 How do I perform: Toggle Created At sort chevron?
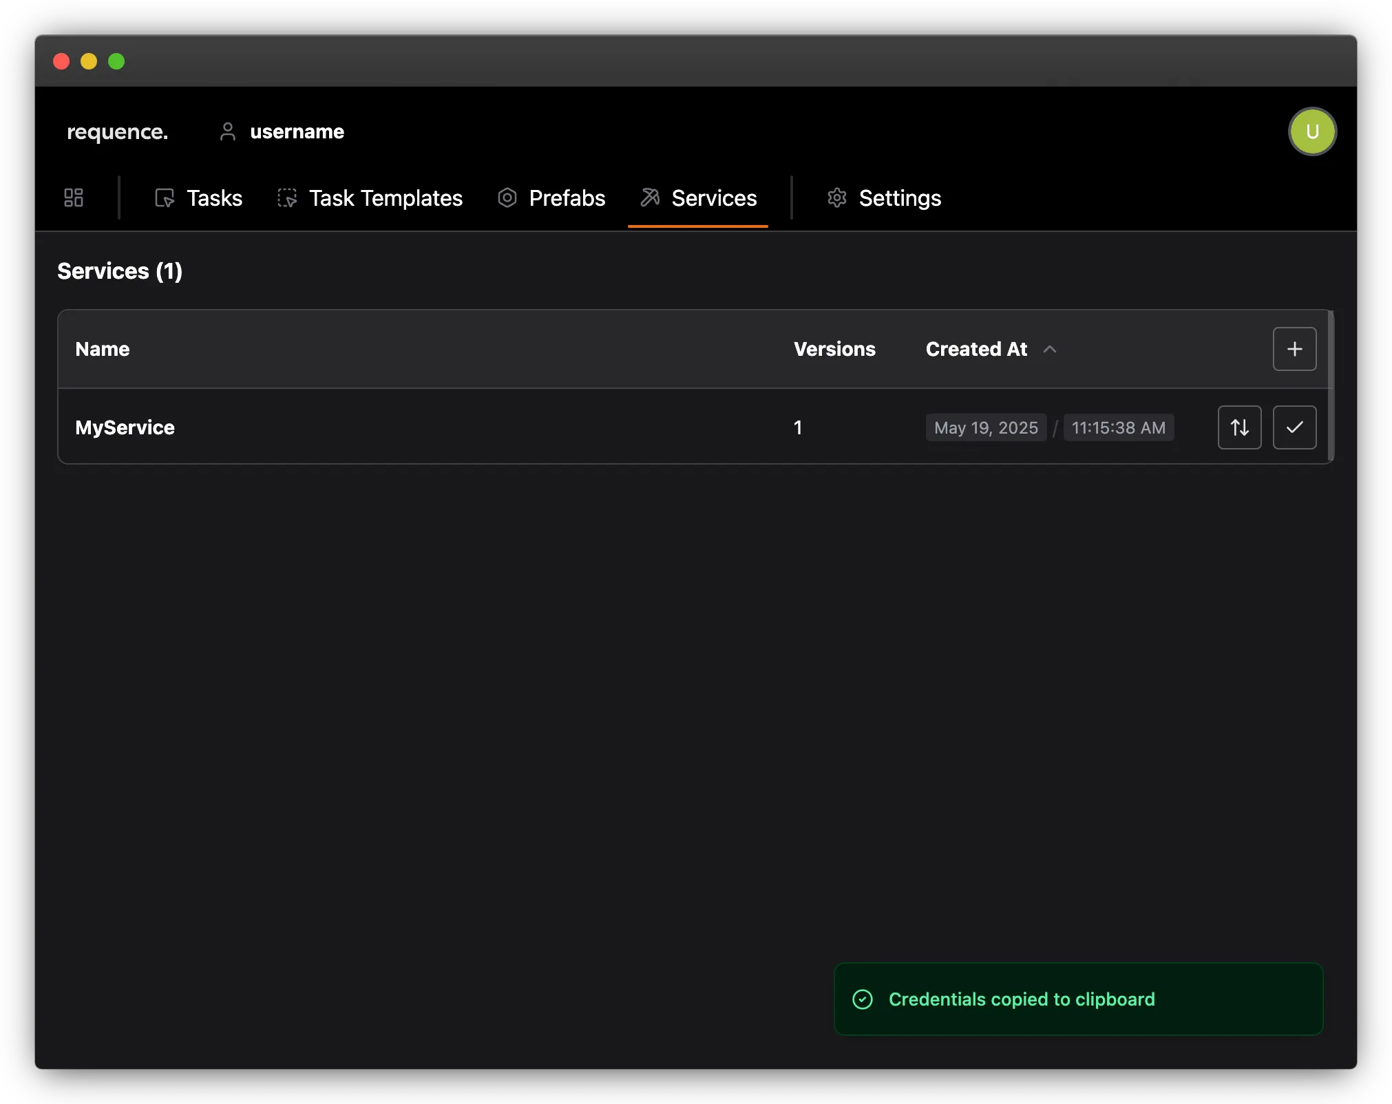(x=1050, y=349)
